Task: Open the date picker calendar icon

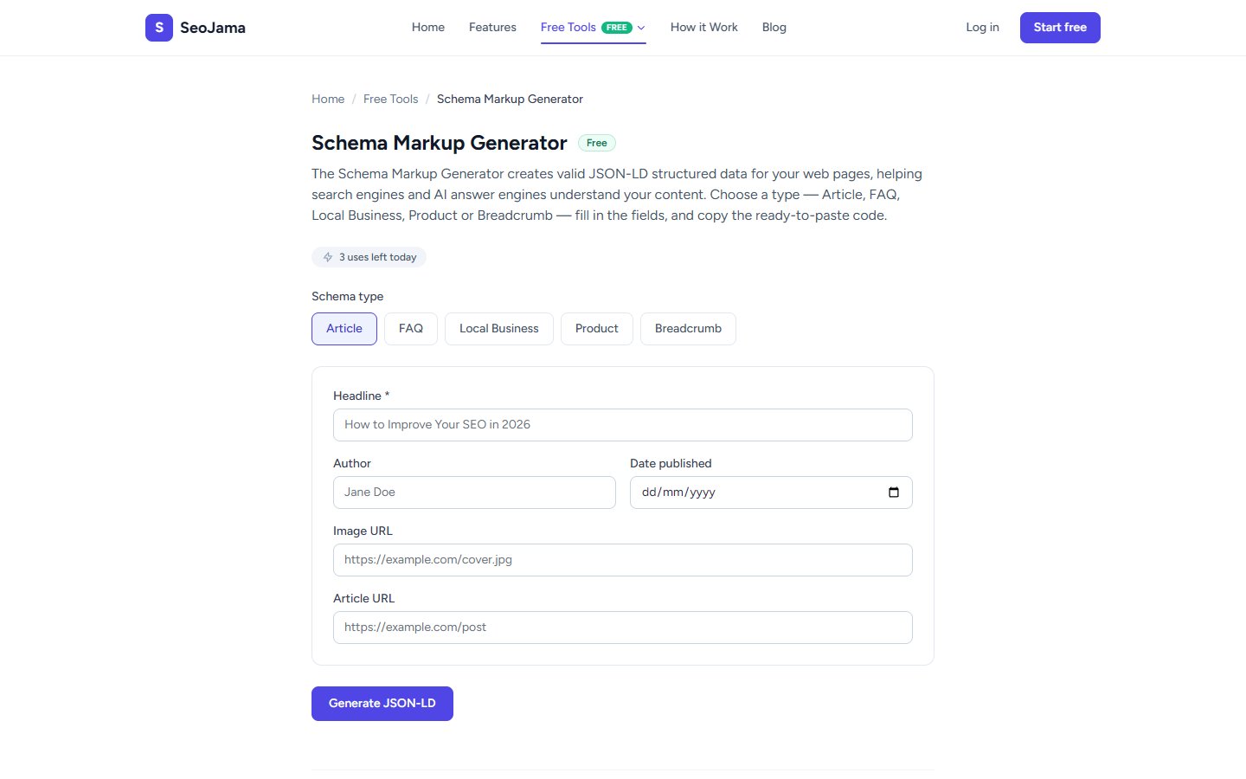Action: [x=894, y=493]
